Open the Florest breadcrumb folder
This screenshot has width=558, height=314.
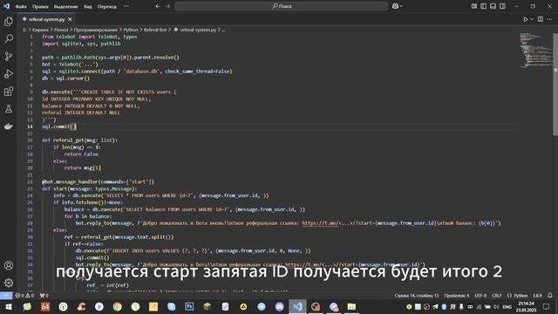coord(61,30)
